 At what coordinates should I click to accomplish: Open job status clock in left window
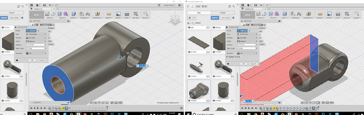tap(159, 5)
